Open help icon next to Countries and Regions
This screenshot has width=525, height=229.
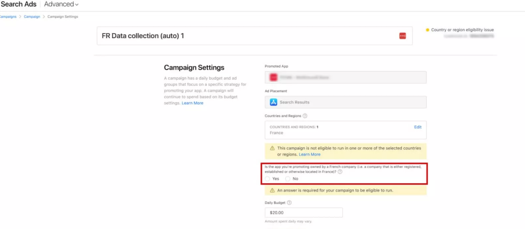click(305, 116)
